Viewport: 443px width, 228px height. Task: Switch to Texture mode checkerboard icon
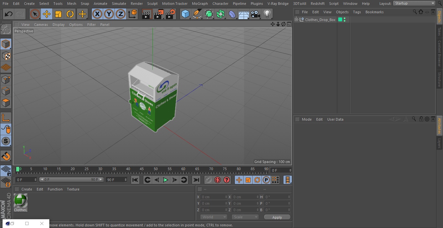coord(6,56)
